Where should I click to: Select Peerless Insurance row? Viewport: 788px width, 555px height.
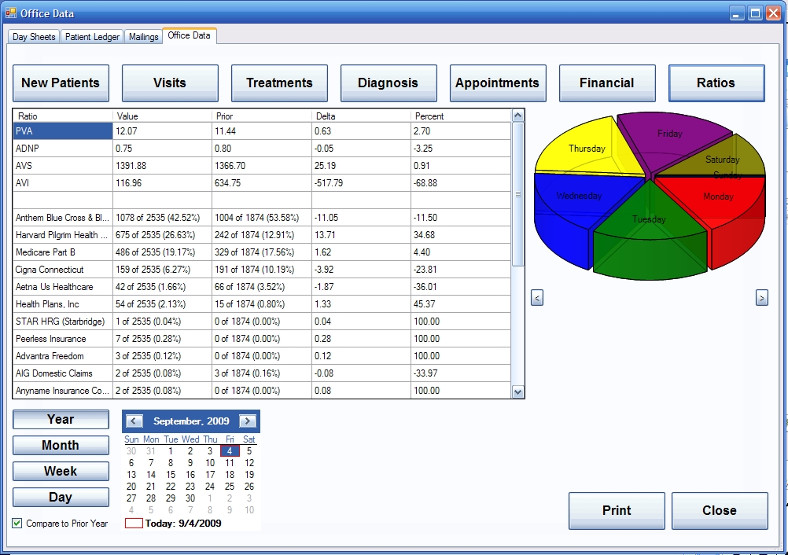tap(262, 339)
